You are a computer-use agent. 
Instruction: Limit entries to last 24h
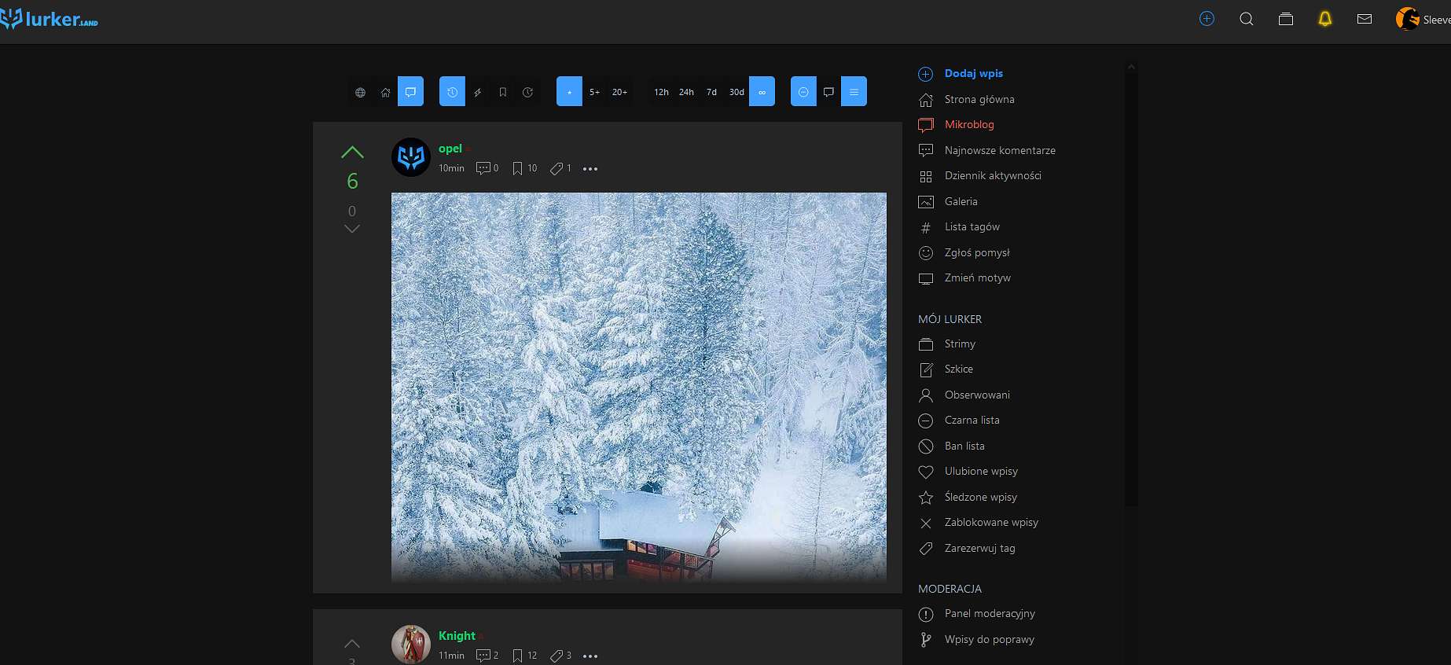click(x=686, y=92)
